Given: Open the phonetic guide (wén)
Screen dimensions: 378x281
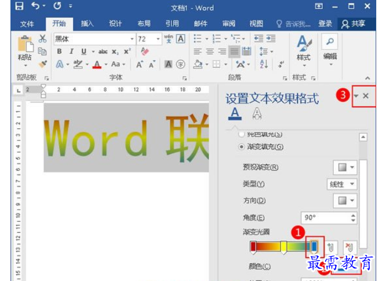Looking at the screenshot, I should coord(168,39).
